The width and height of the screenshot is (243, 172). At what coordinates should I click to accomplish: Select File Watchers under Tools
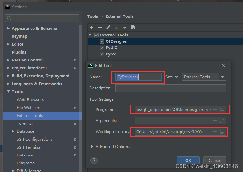29,107
